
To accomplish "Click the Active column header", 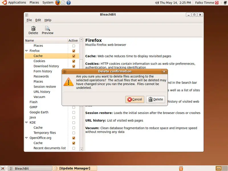I will click(x=73, y=40).
